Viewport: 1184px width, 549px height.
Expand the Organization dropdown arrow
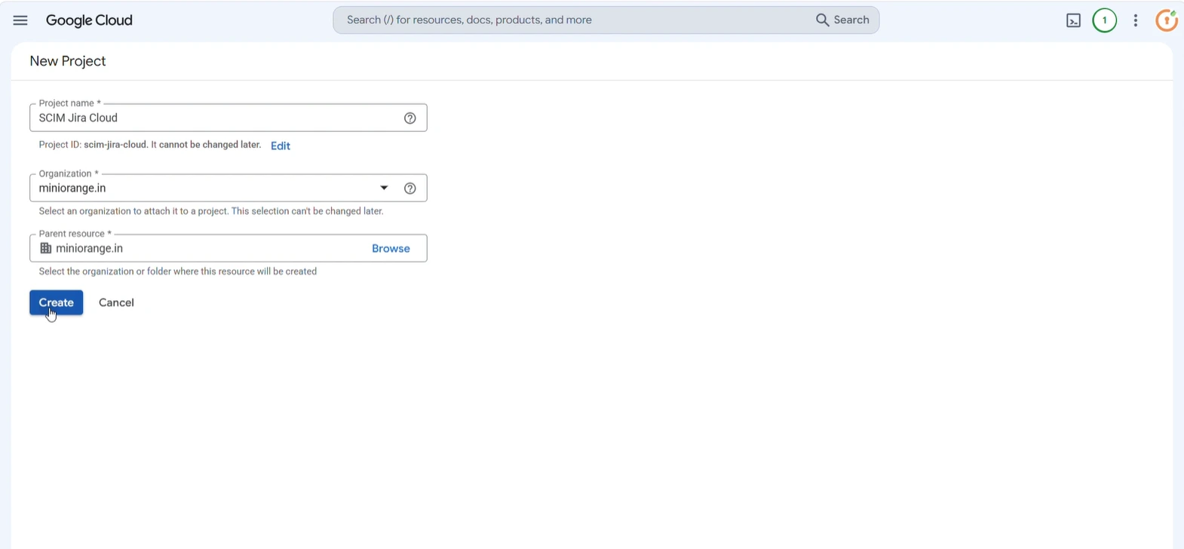click(x=384, y=188)
